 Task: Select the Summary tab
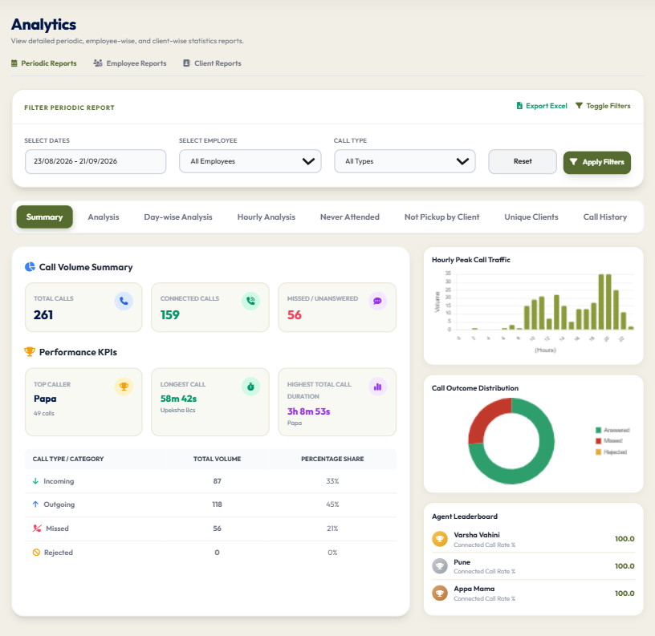coord(45,217)
